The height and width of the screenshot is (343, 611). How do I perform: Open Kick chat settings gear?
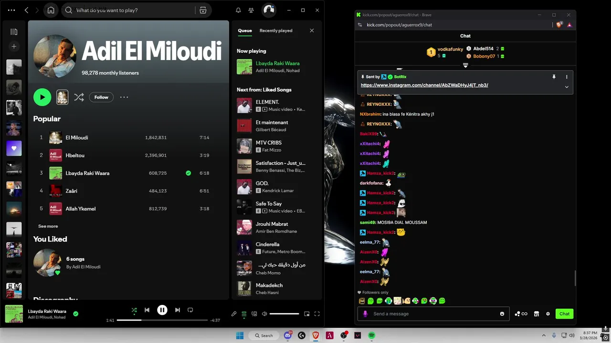[548, 314]
